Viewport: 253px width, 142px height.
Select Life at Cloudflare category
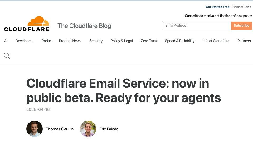[x=216, y=41]
